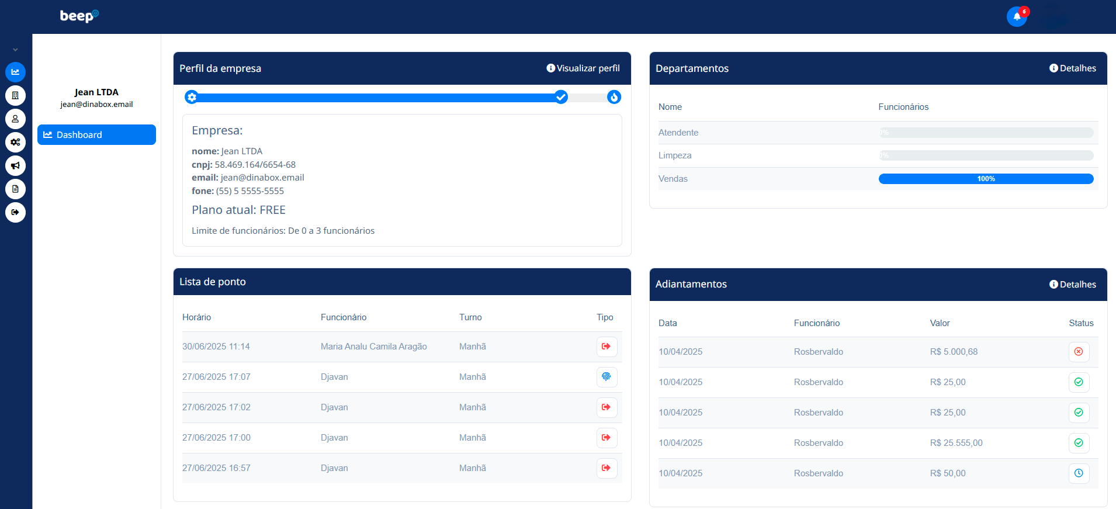
Task: Click exit type icon for Maria Analu entry
Action: (x=606, y=347)
